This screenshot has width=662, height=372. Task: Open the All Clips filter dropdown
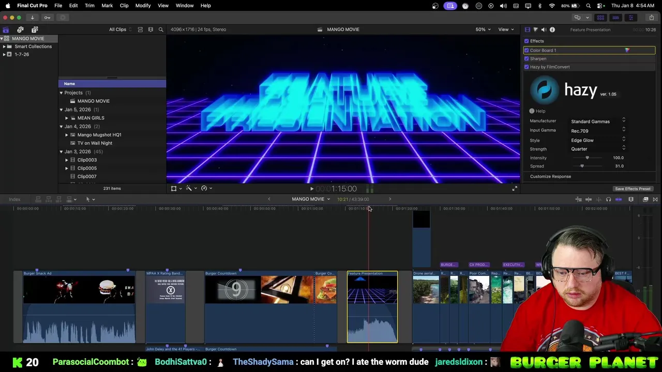pos(120,29)
